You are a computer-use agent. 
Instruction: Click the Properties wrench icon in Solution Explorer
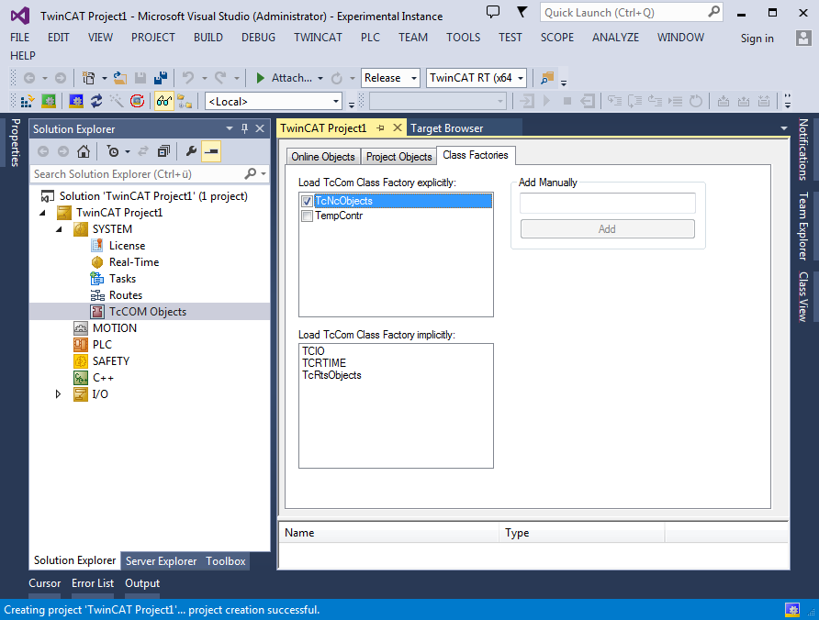[191, 152]
